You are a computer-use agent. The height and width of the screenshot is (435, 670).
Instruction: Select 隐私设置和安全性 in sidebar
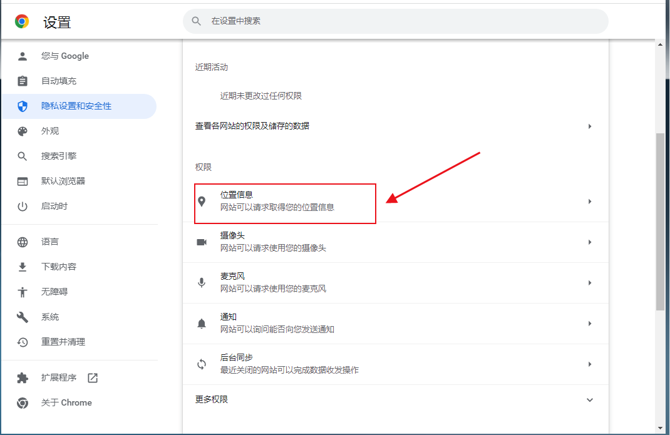pyautogui.click(x=79, y=106)
